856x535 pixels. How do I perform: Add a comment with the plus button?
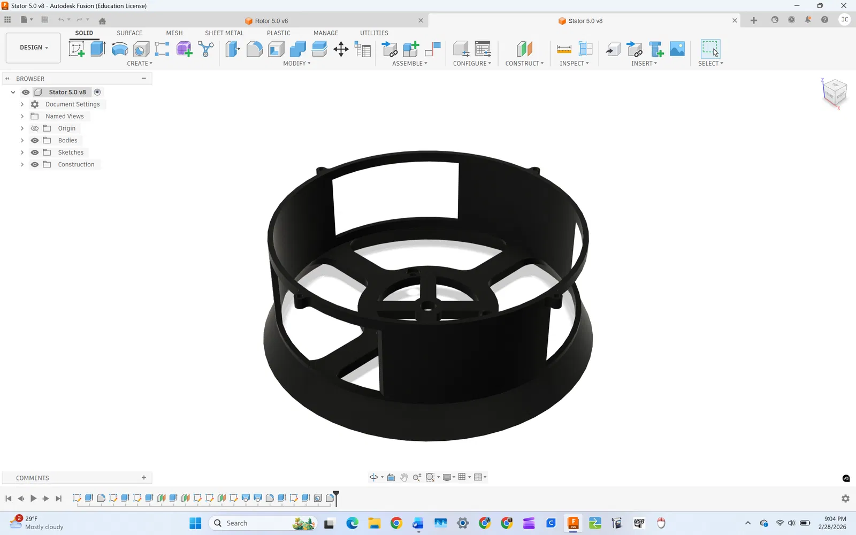[144, 478]
